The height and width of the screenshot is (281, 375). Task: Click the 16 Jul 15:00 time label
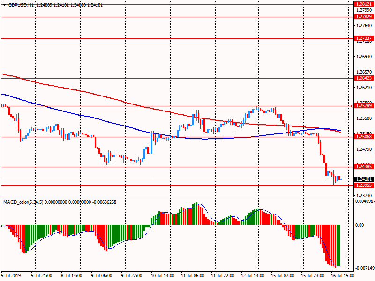[343, 276]
